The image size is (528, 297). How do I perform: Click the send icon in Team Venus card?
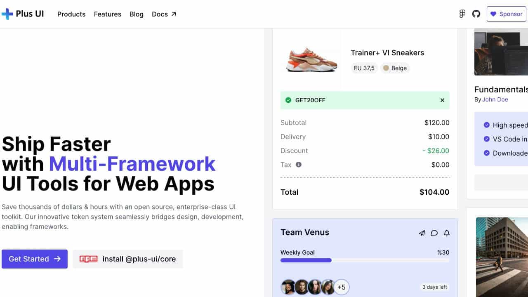[x=422, y=233]
